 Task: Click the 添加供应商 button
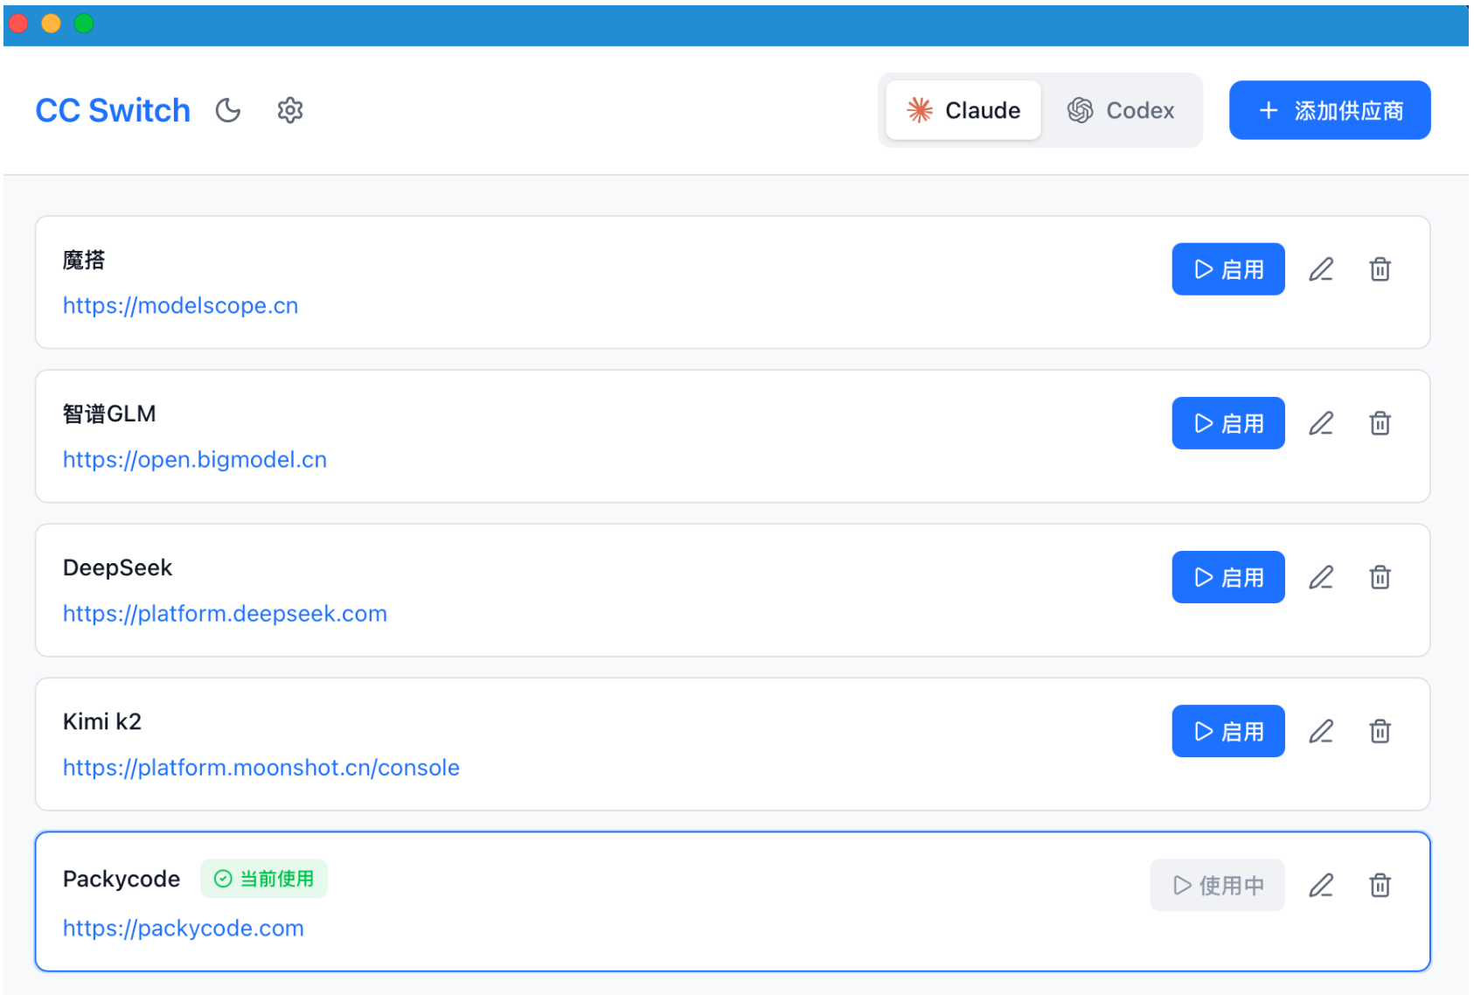(1330, 110)
